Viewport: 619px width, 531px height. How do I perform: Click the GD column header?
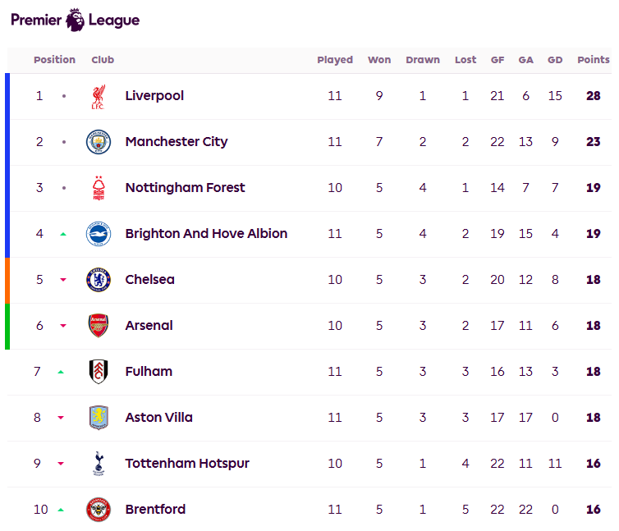[x=555, y=60]
